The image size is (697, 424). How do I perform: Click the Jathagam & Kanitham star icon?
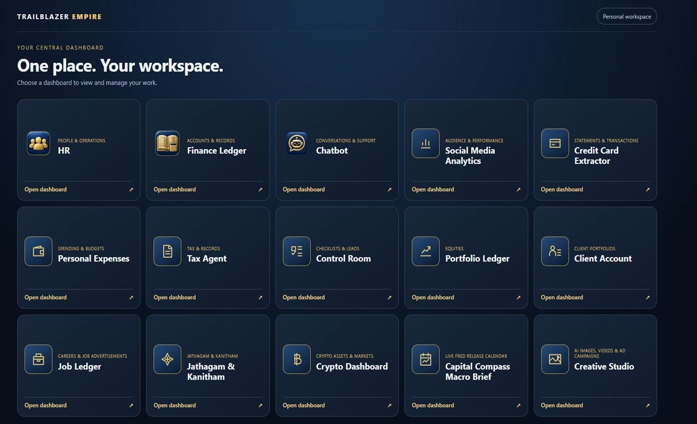pos(167,359)
